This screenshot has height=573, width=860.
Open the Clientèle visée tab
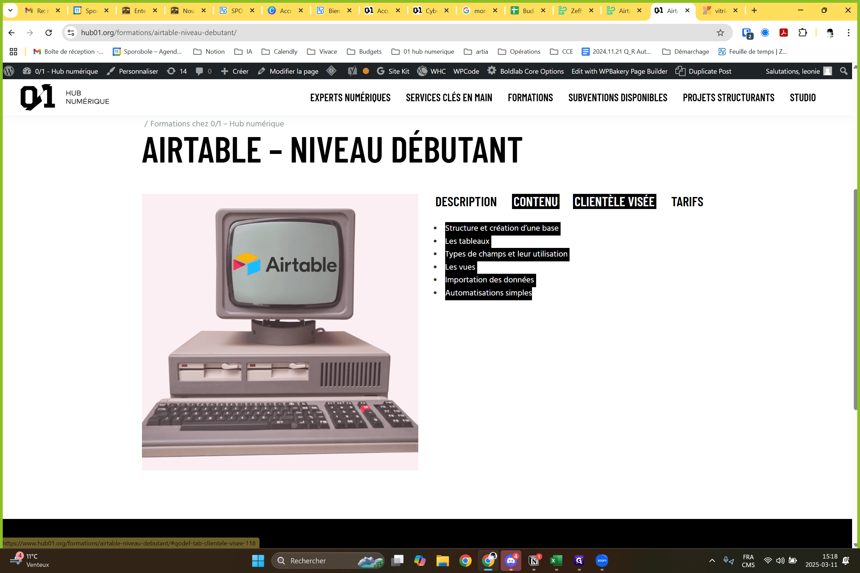614,202
